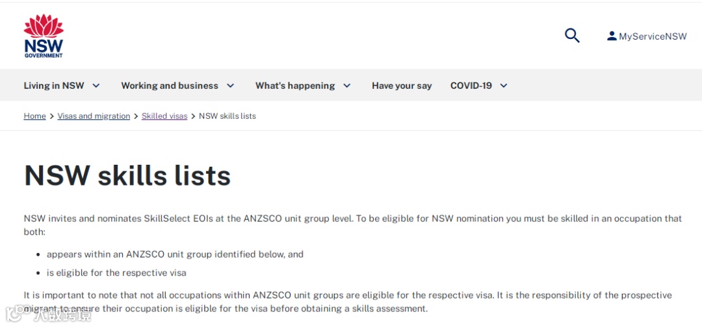Click the MyServiceNSW person icon
This screenshot has width=702, height=327.
[612, 36]
